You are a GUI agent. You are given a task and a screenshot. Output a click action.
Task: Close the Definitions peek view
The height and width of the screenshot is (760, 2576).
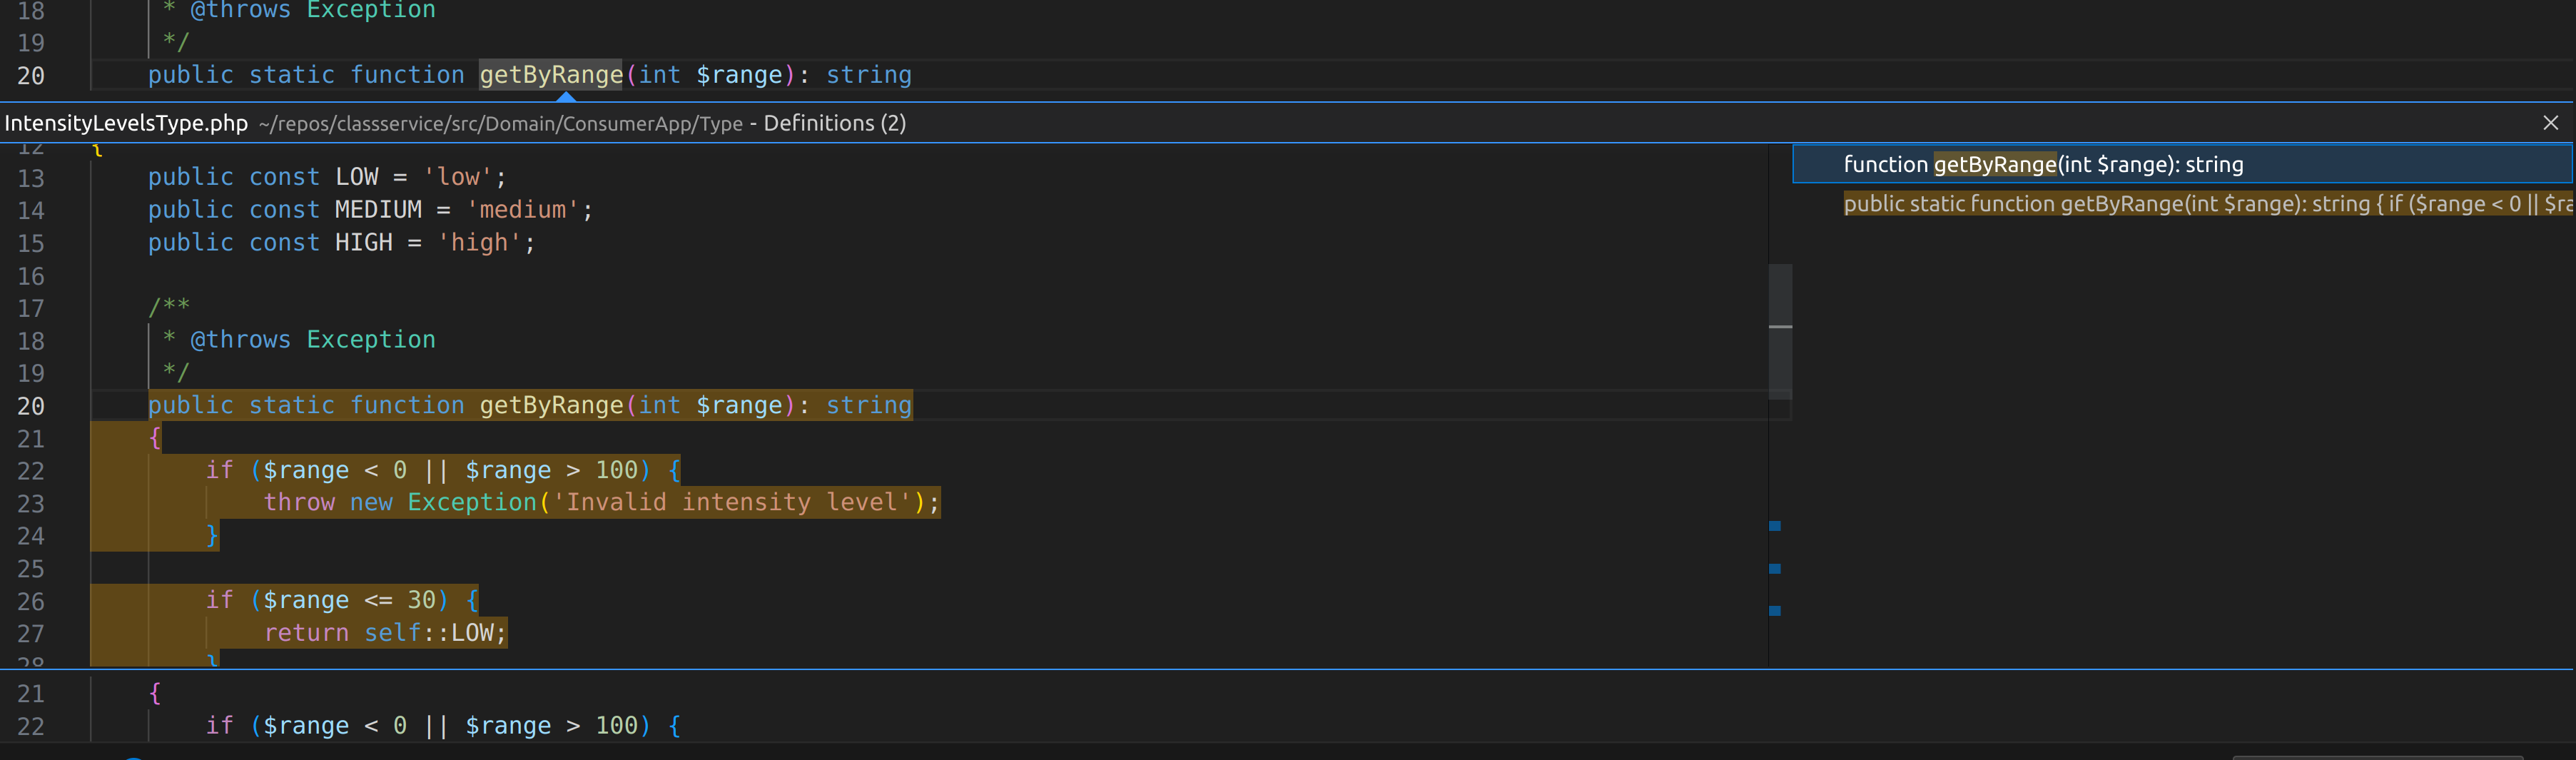2552,123
